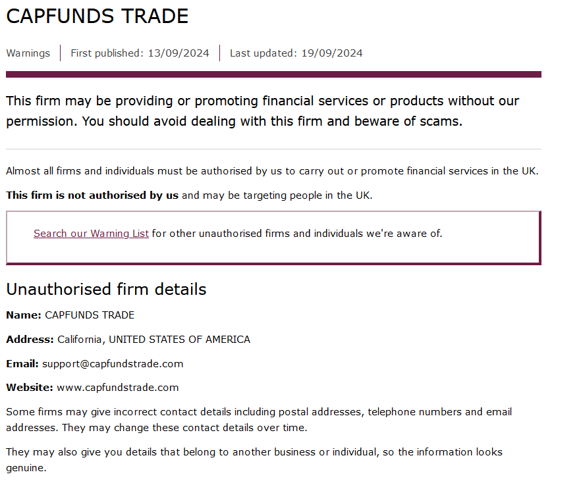The image size is (579, 489).
Task: Click the support@capfundstrade.com email address
Action: point(113,364)
